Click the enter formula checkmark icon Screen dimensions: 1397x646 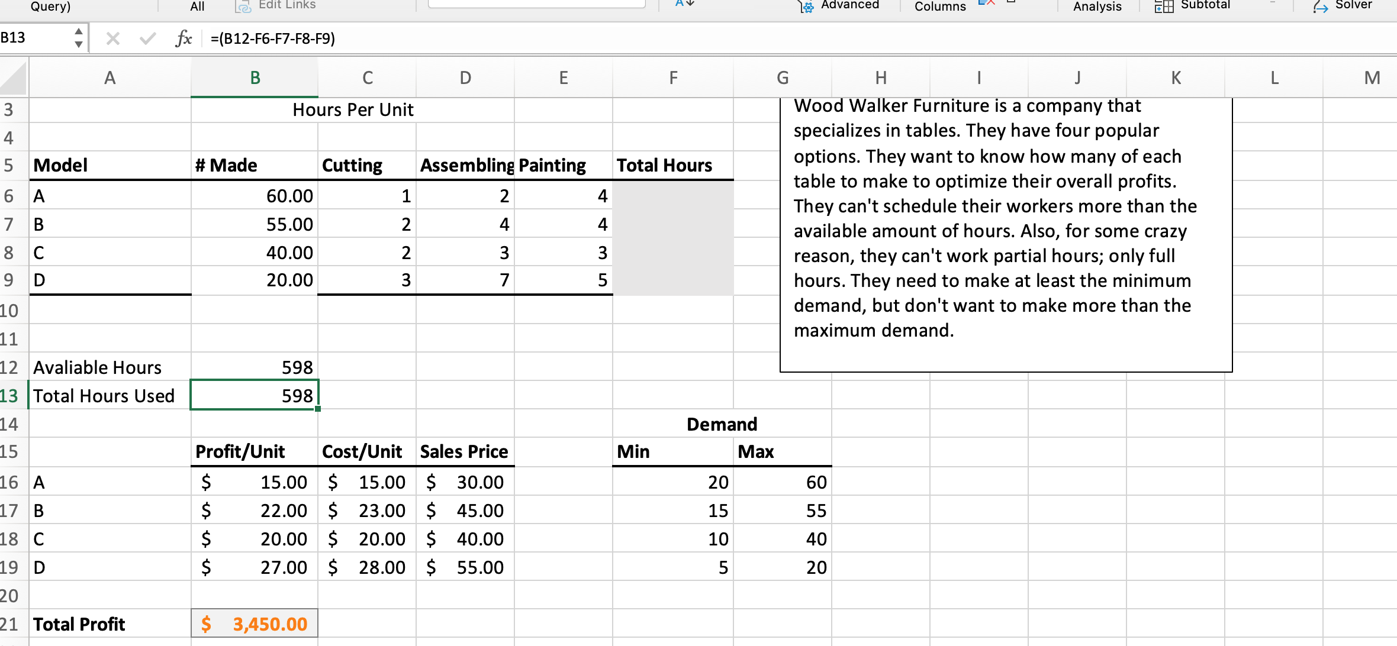(147, 39)
